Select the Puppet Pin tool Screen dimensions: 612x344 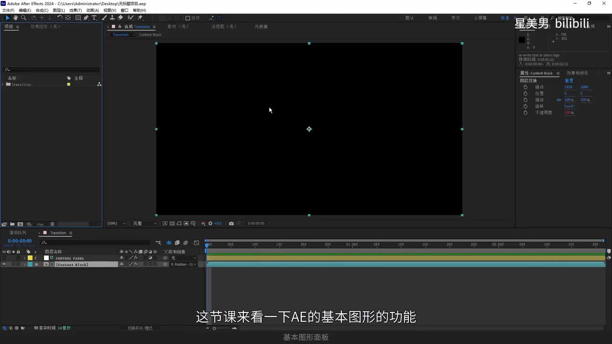pyautogui.click(x=140, y=18)
